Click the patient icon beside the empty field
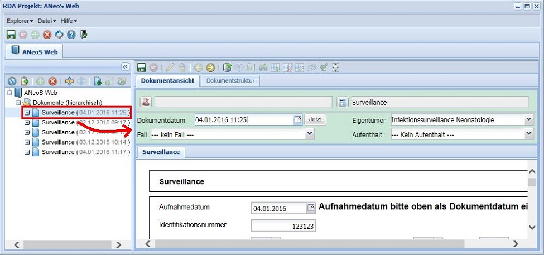The width and height of the screenshot is (544, 255). (x=146, y=102)
